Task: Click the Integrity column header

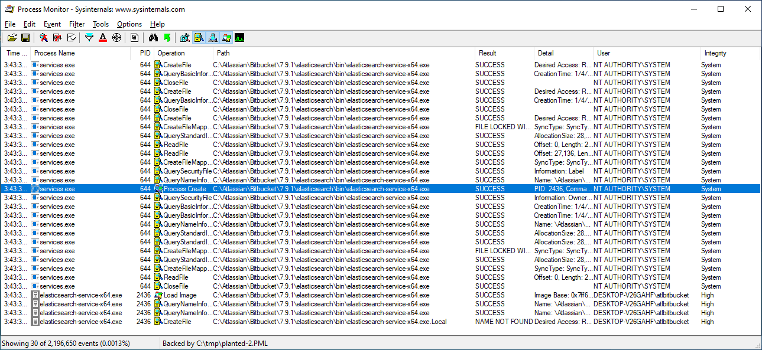Action: (730, 53)
